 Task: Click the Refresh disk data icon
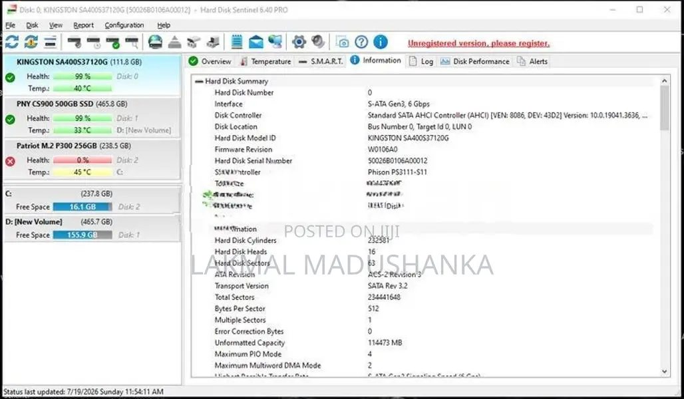12,42
